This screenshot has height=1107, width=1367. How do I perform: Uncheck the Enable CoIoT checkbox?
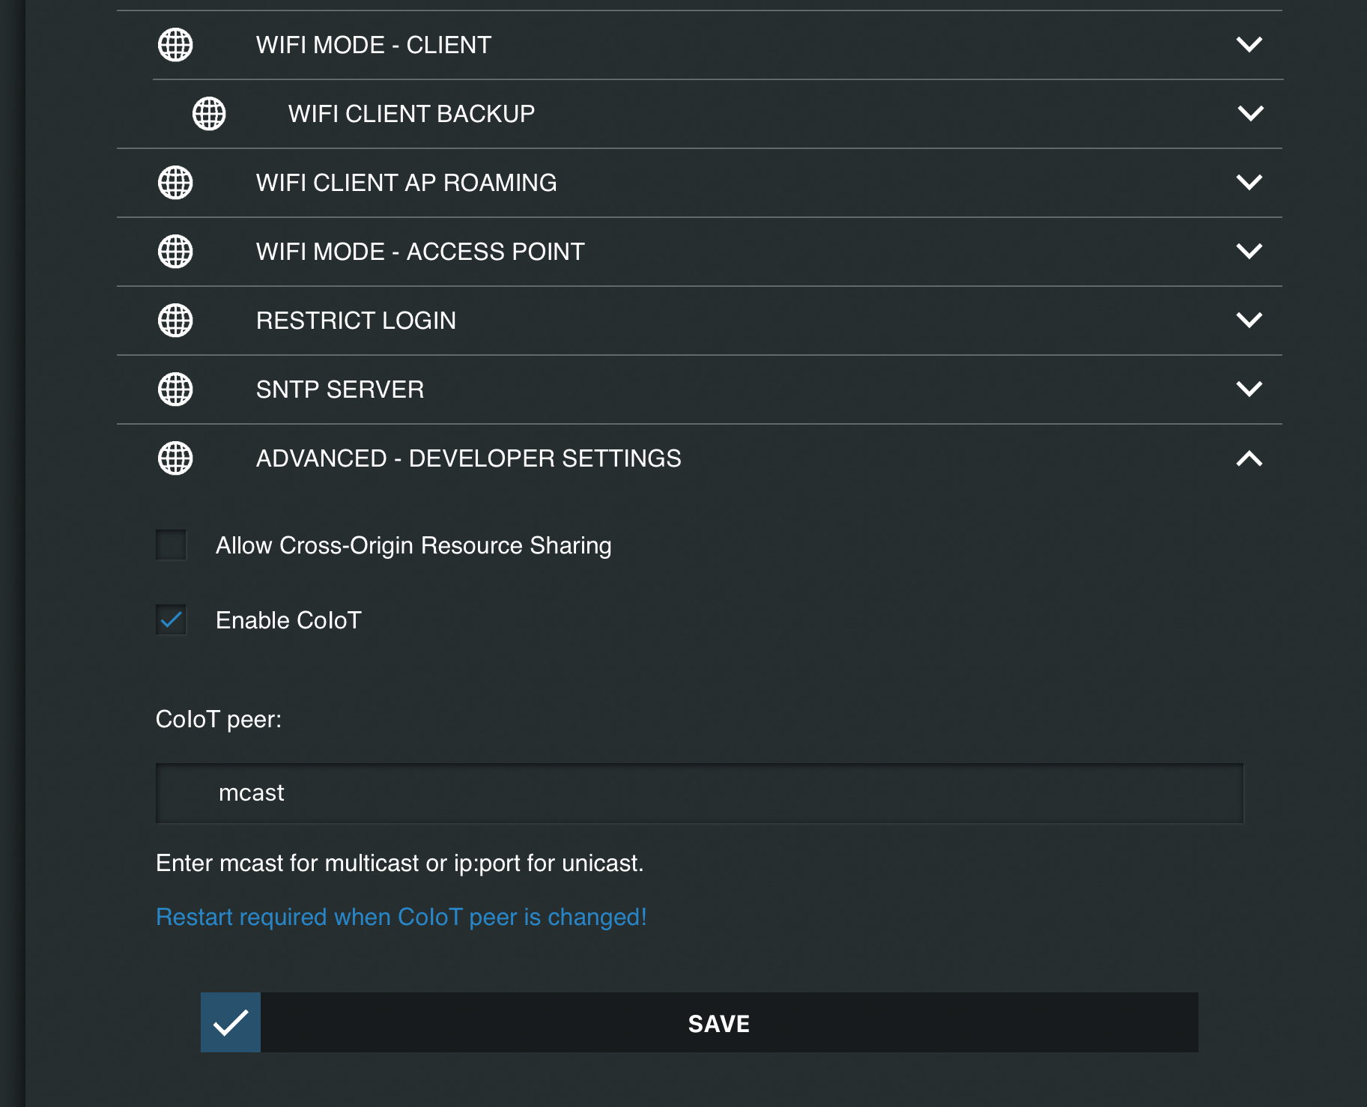[171, 619]
